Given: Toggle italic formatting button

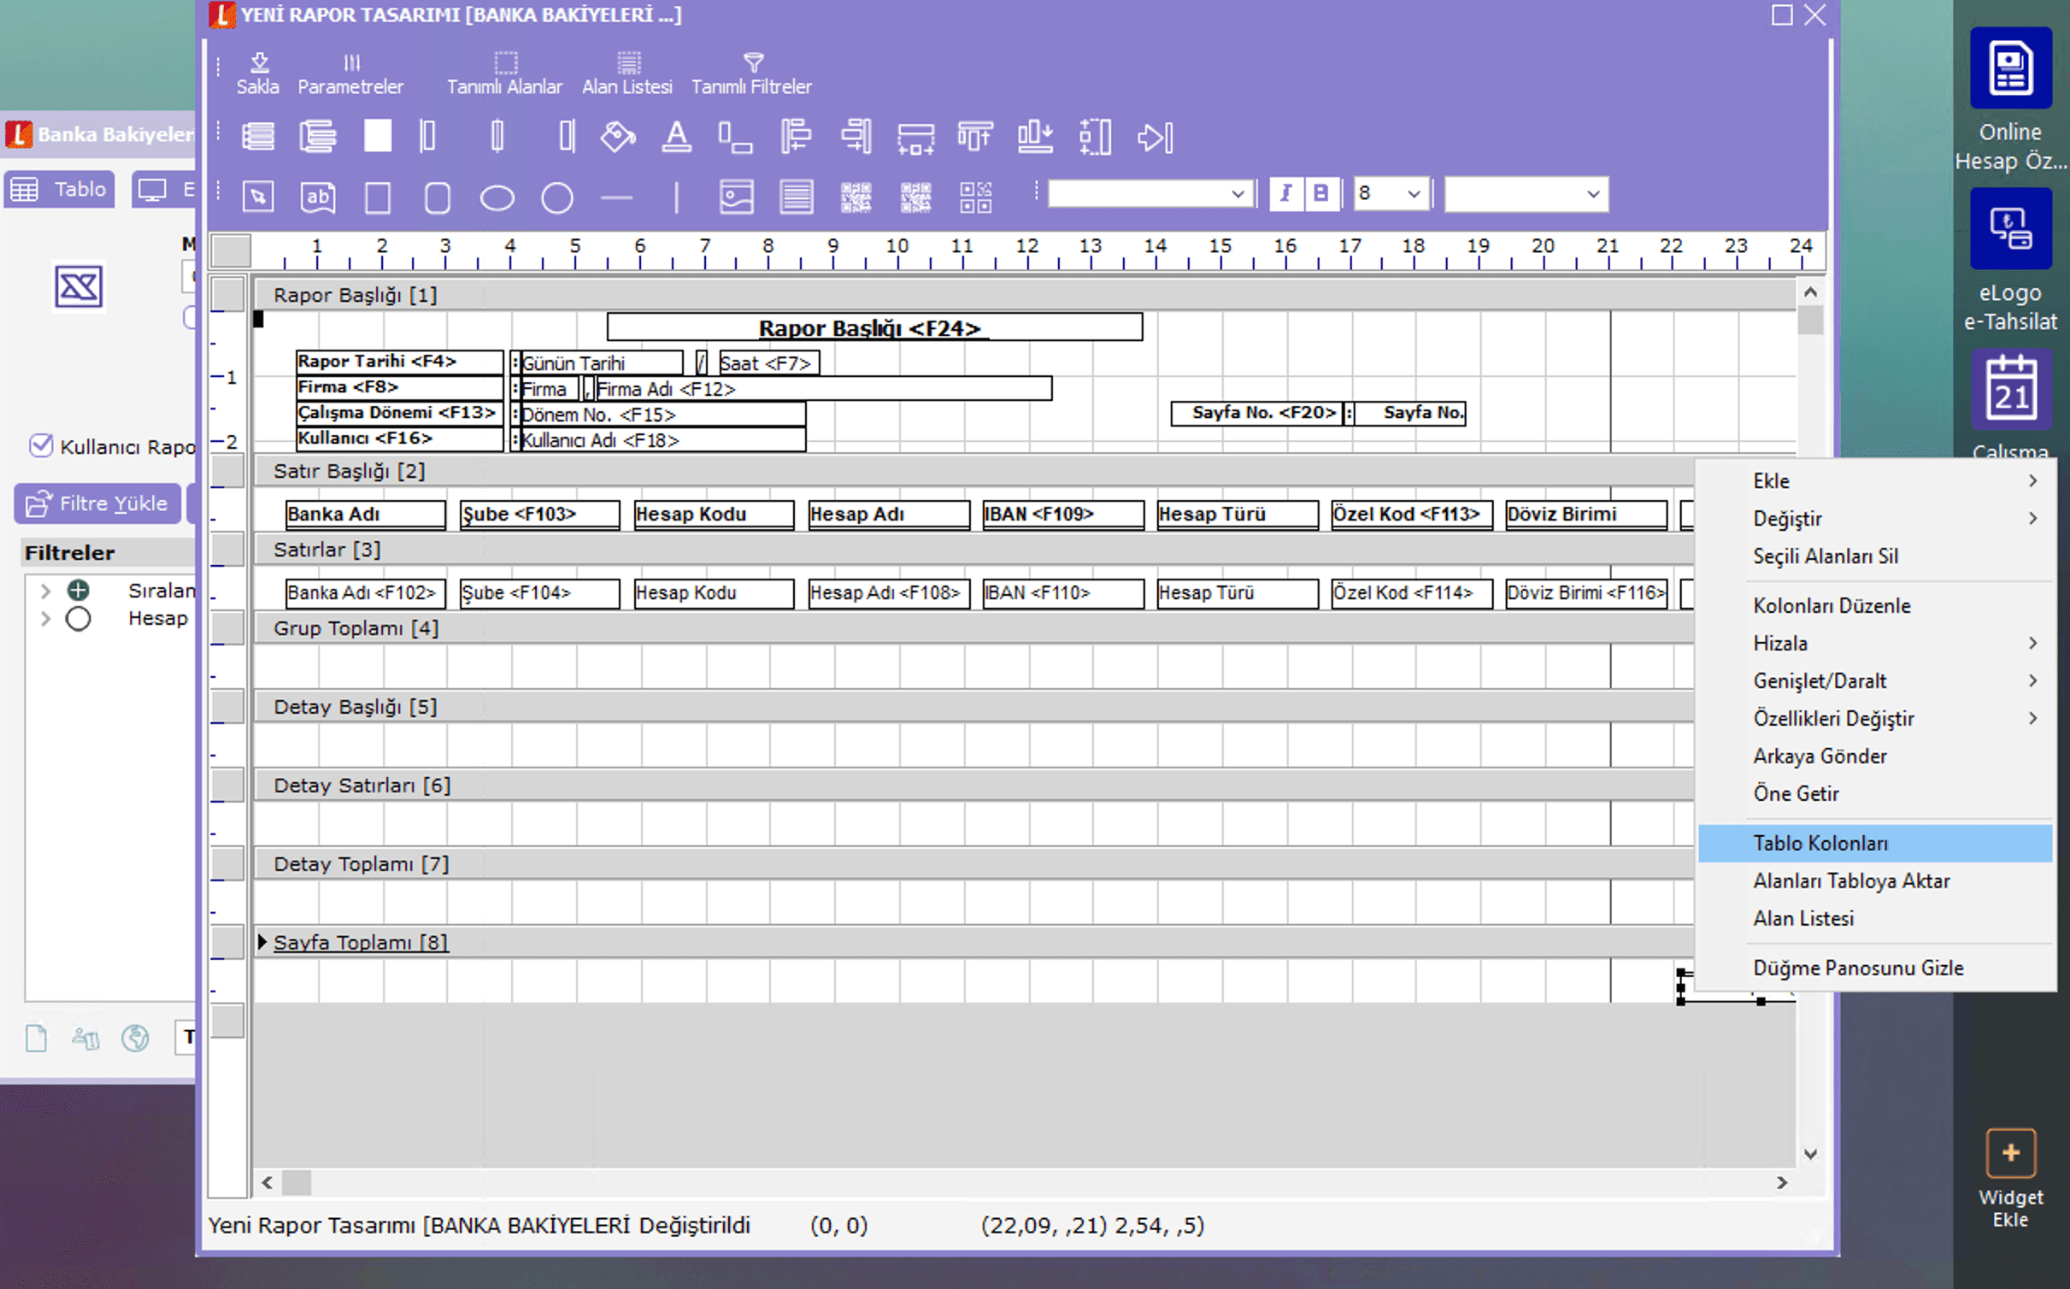Looking at the screenshot, I should pos(1285,194).
